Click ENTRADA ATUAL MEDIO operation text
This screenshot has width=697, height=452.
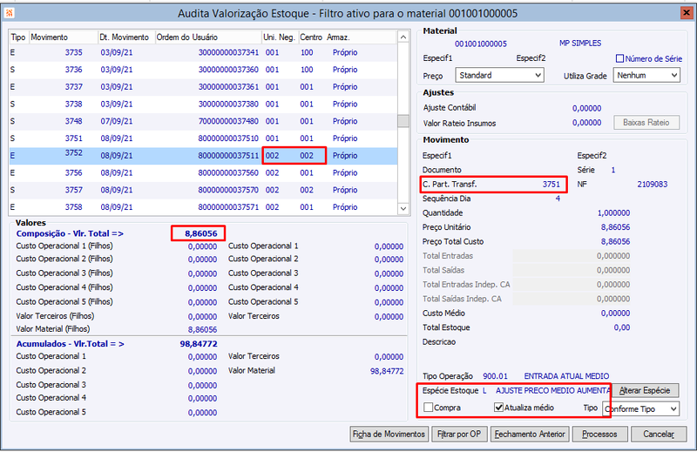[566, 376]
